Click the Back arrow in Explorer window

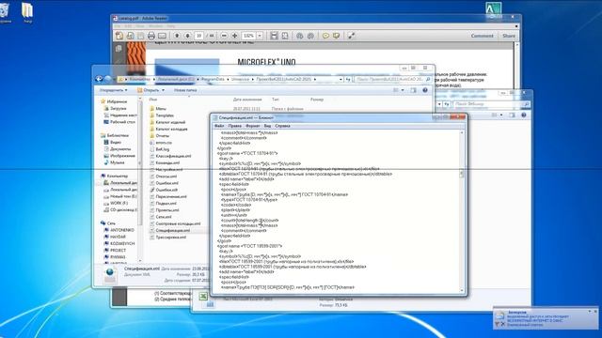99,79
